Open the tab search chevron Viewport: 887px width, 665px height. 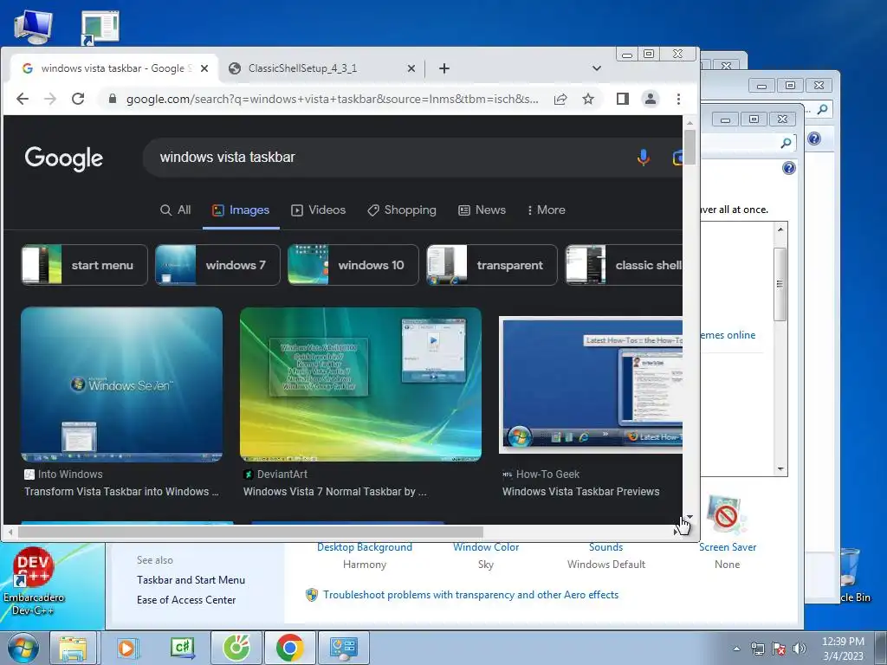click(596, 68)
